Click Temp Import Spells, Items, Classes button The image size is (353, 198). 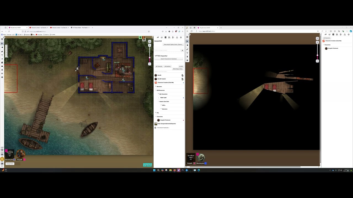click(x=173, y=44)
